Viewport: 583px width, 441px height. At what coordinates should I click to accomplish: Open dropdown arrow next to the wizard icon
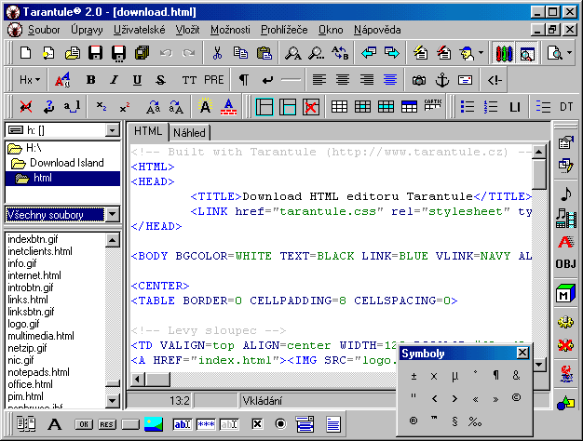[x=481, y=53]
